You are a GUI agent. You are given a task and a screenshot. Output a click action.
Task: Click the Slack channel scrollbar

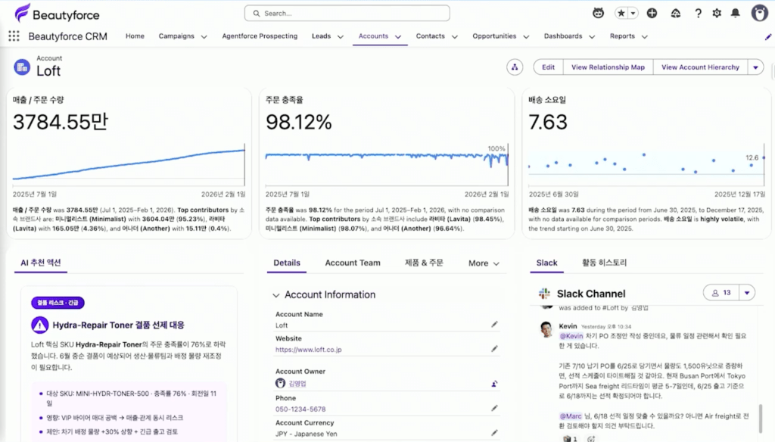coord(760,418)
